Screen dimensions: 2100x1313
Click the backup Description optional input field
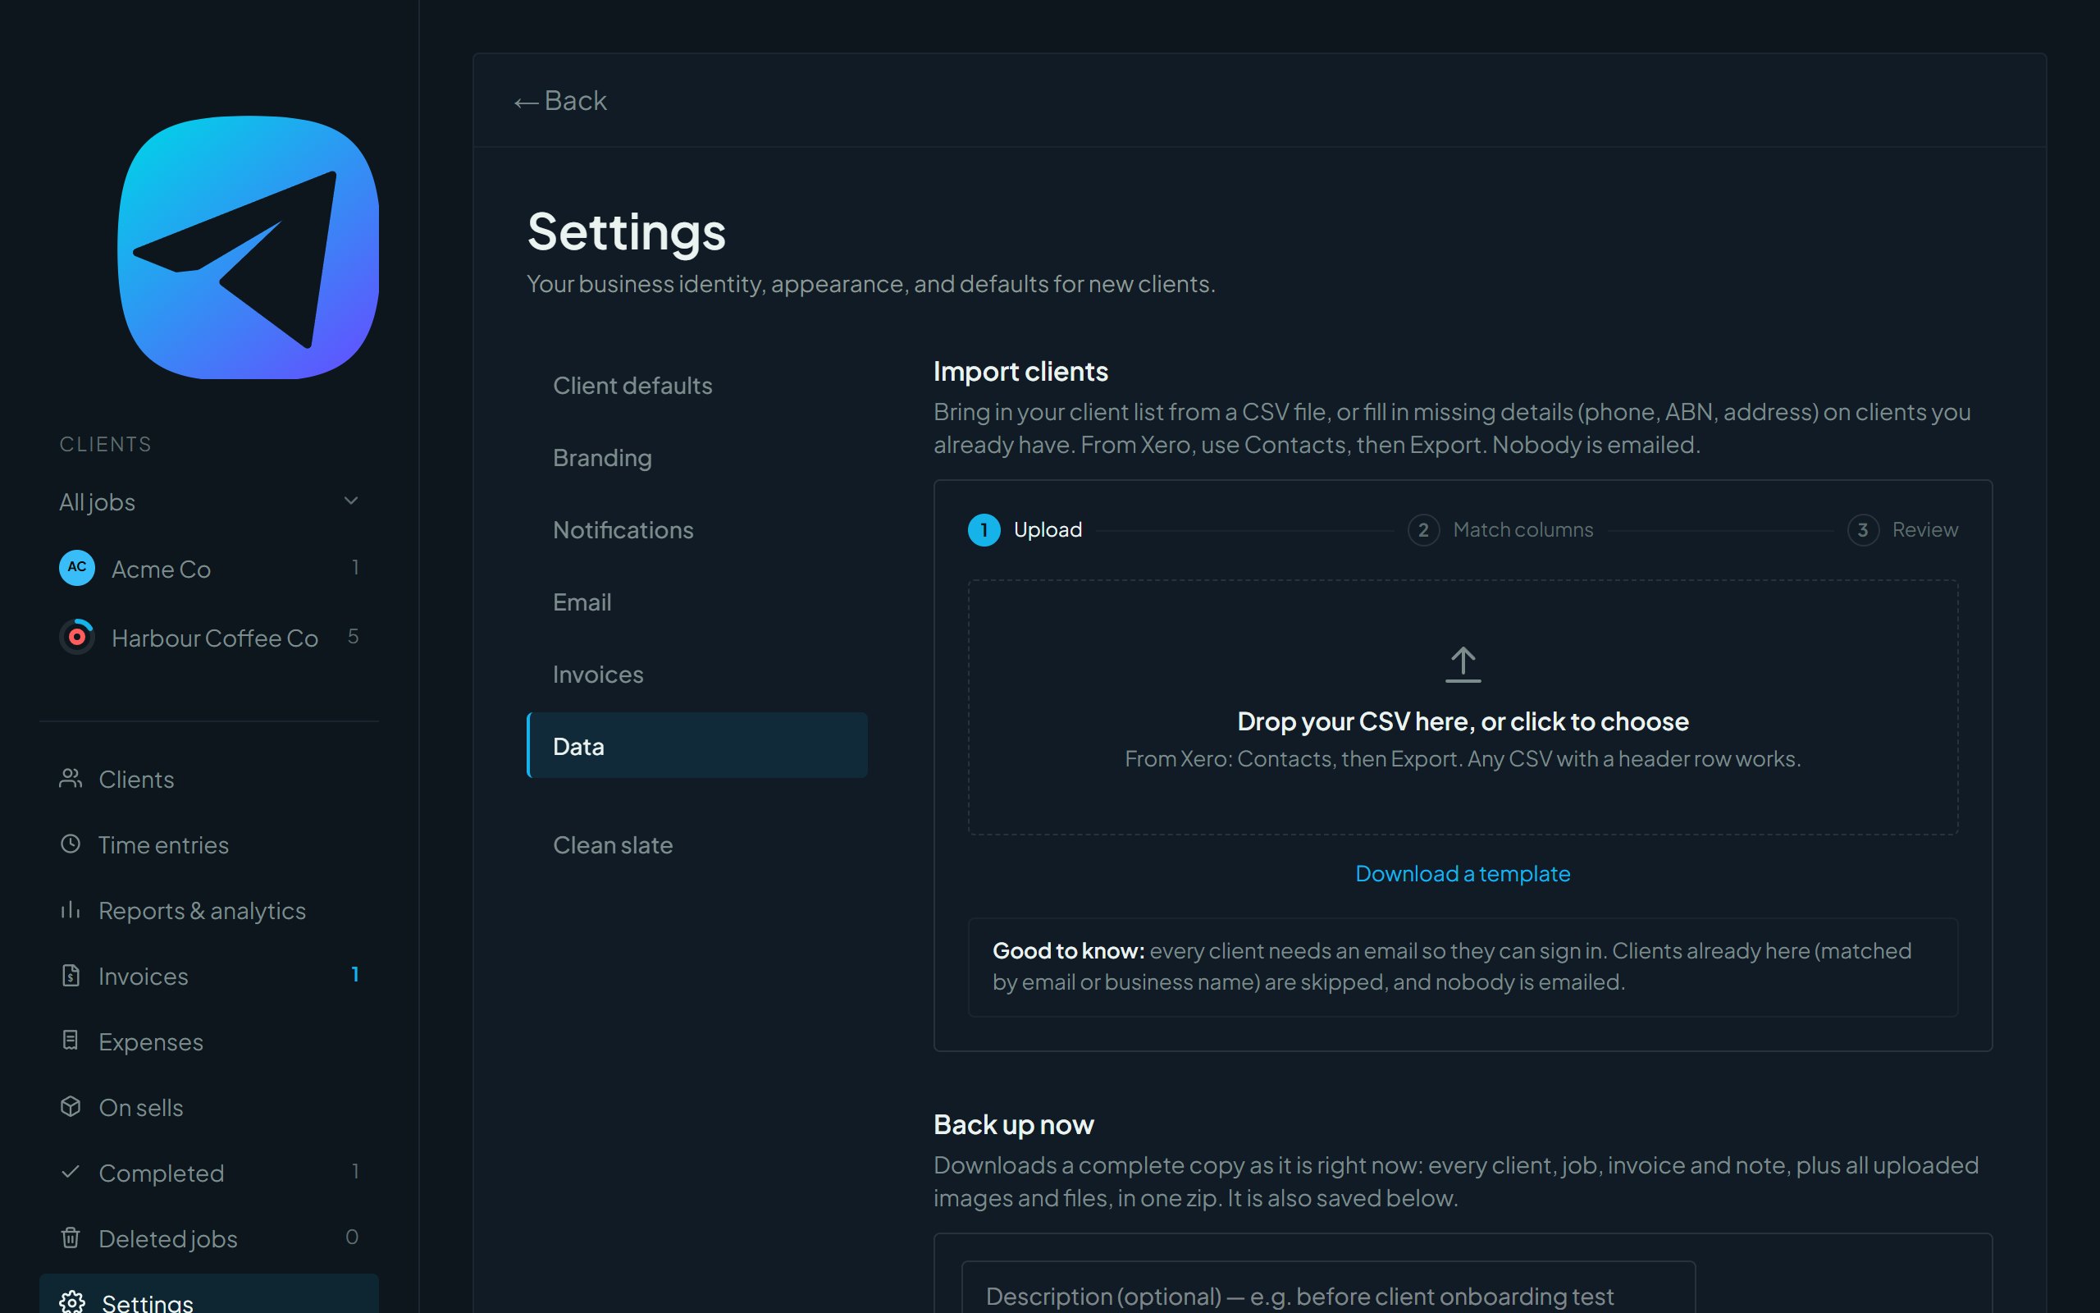pyautogui.click(x=1329, y=1288)
